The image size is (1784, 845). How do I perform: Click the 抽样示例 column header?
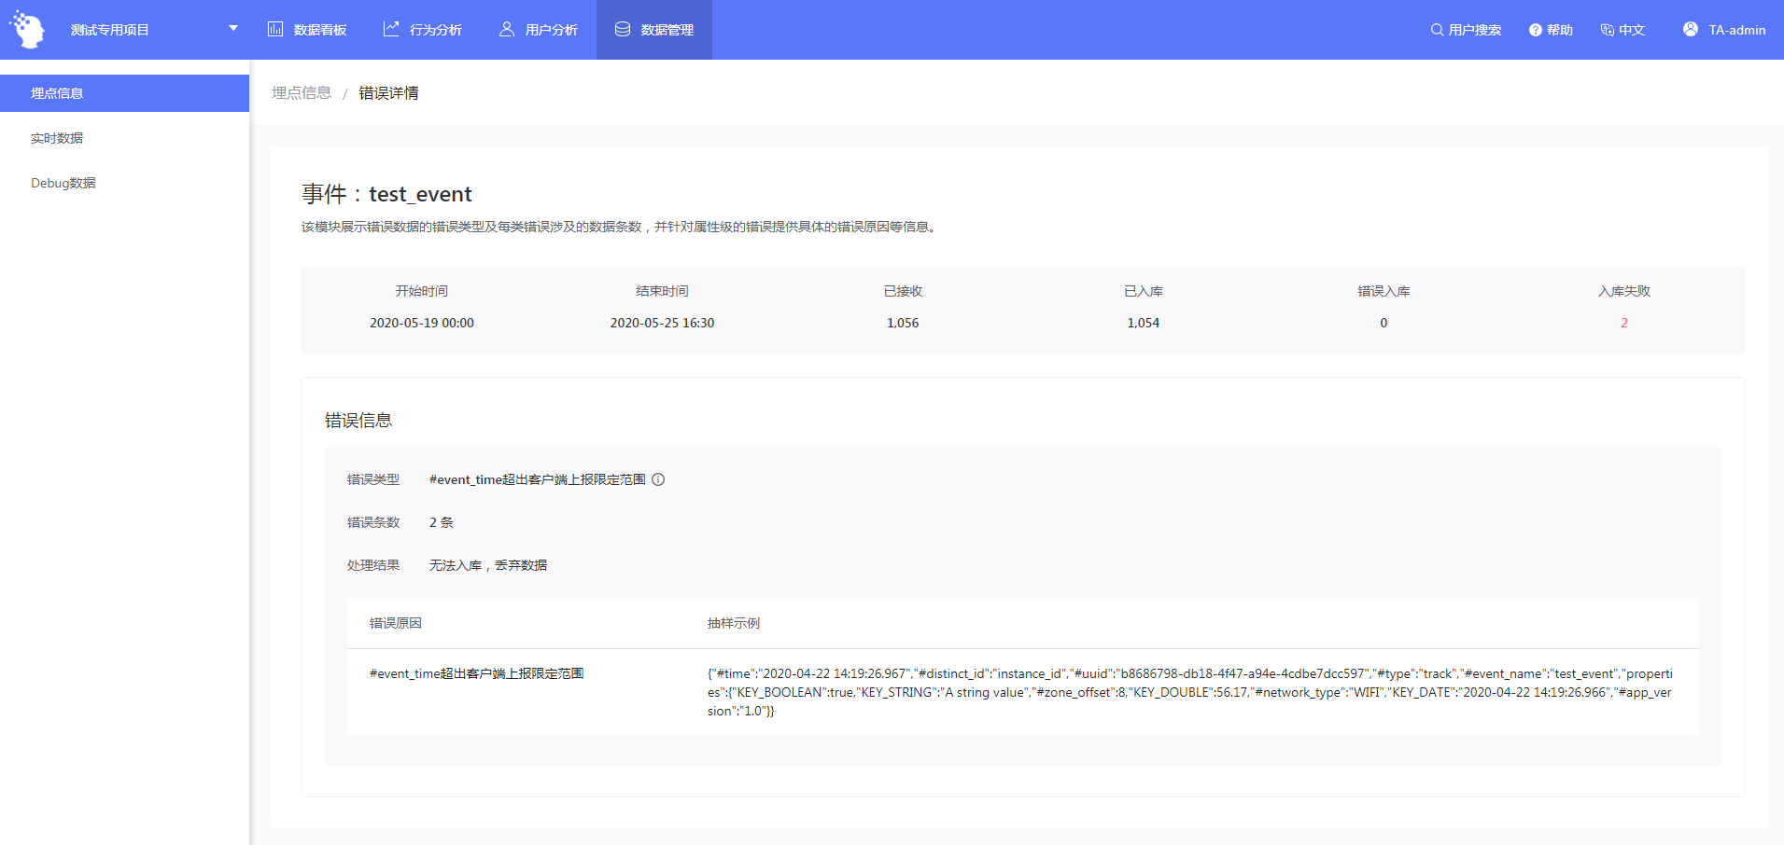click(734, 623)
